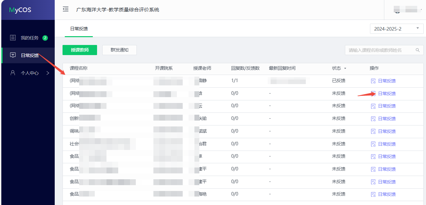Viewport: 426px width, 205px height.
Task: Click the 日常反馈 chat icon in sidebar
Action: 13,55
